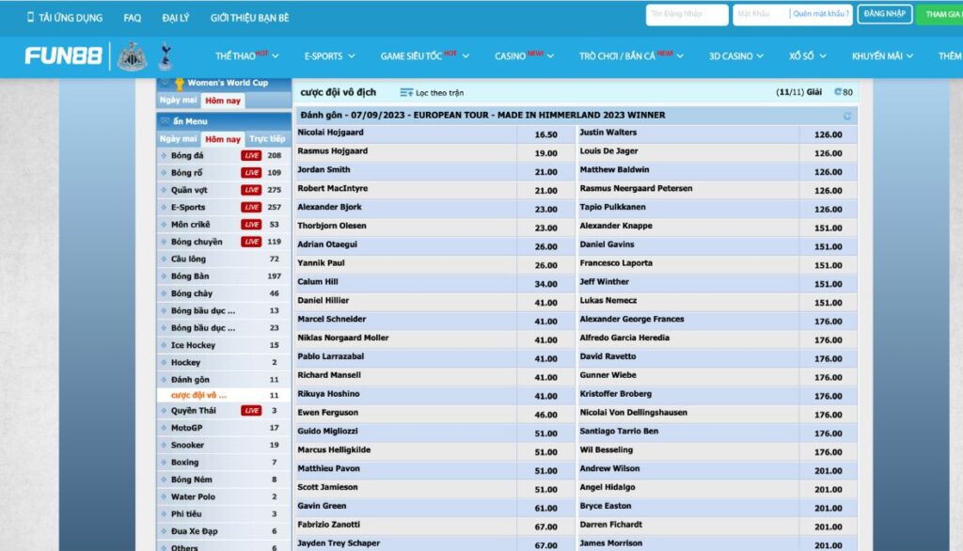Open the Trò Chơi / Bắn Cá dropdown
This screenshot has height=551, width=963.
(x=631, y=55)
